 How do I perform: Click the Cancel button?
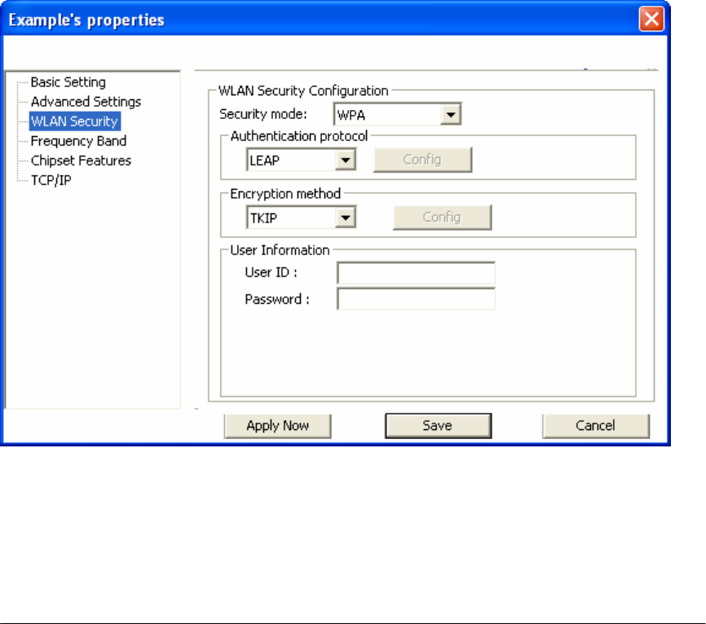point(596,425)
